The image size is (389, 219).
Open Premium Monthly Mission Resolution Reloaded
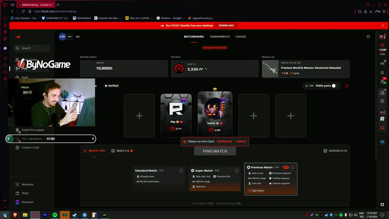coord(306,68)
